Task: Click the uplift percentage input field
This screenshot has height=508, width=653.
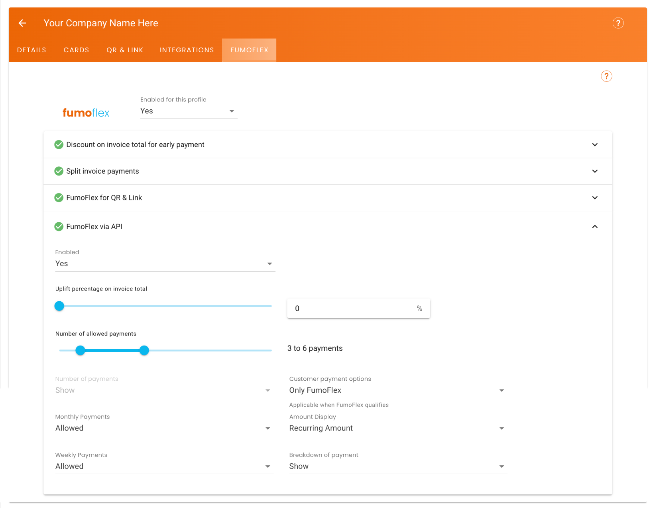Action: point(358,308)
